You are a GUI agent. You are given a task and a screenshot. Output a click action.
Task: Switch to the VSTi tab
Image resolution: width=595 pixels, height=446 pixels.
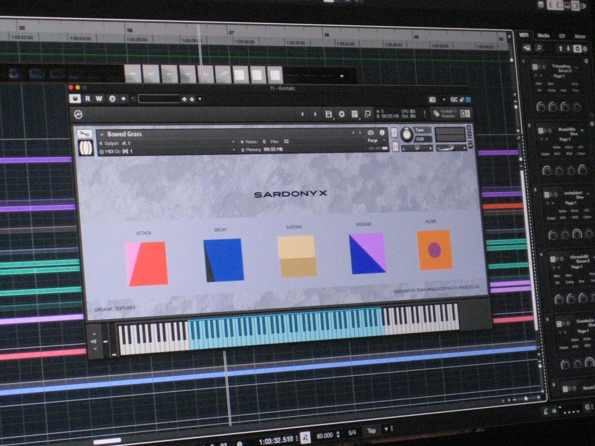524,35
